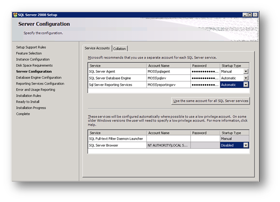The image size is (280, 202).
Task: Go to the Installation Rules step
Action: [x=28, y=96]
